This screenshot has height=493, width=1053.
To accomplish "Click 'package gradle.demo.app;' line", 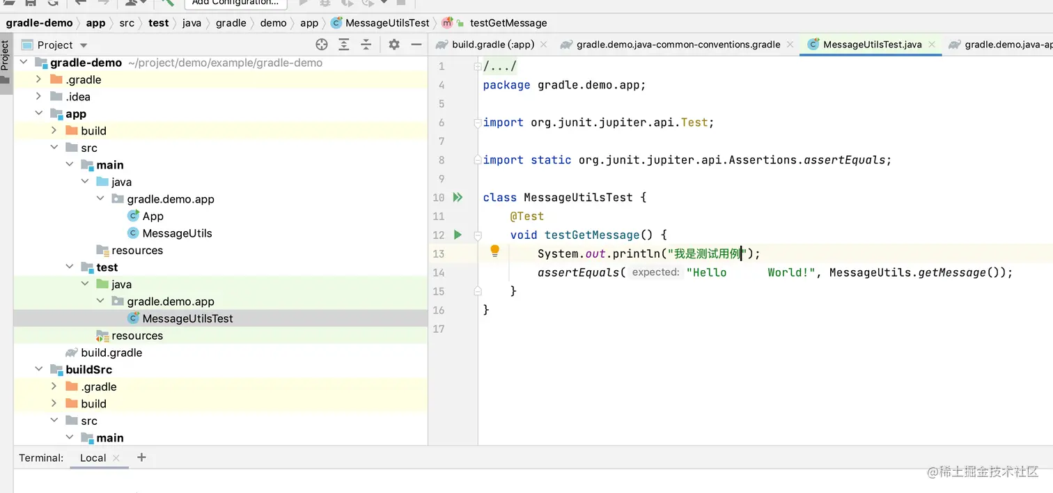I will 564,85.
